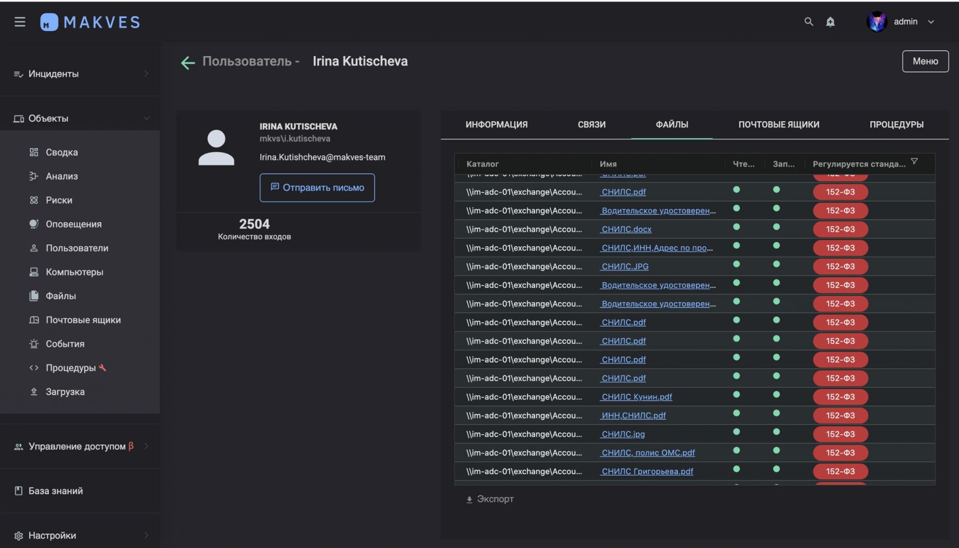
Task: Click the Экспорт download button
Action: coord(490,499)
